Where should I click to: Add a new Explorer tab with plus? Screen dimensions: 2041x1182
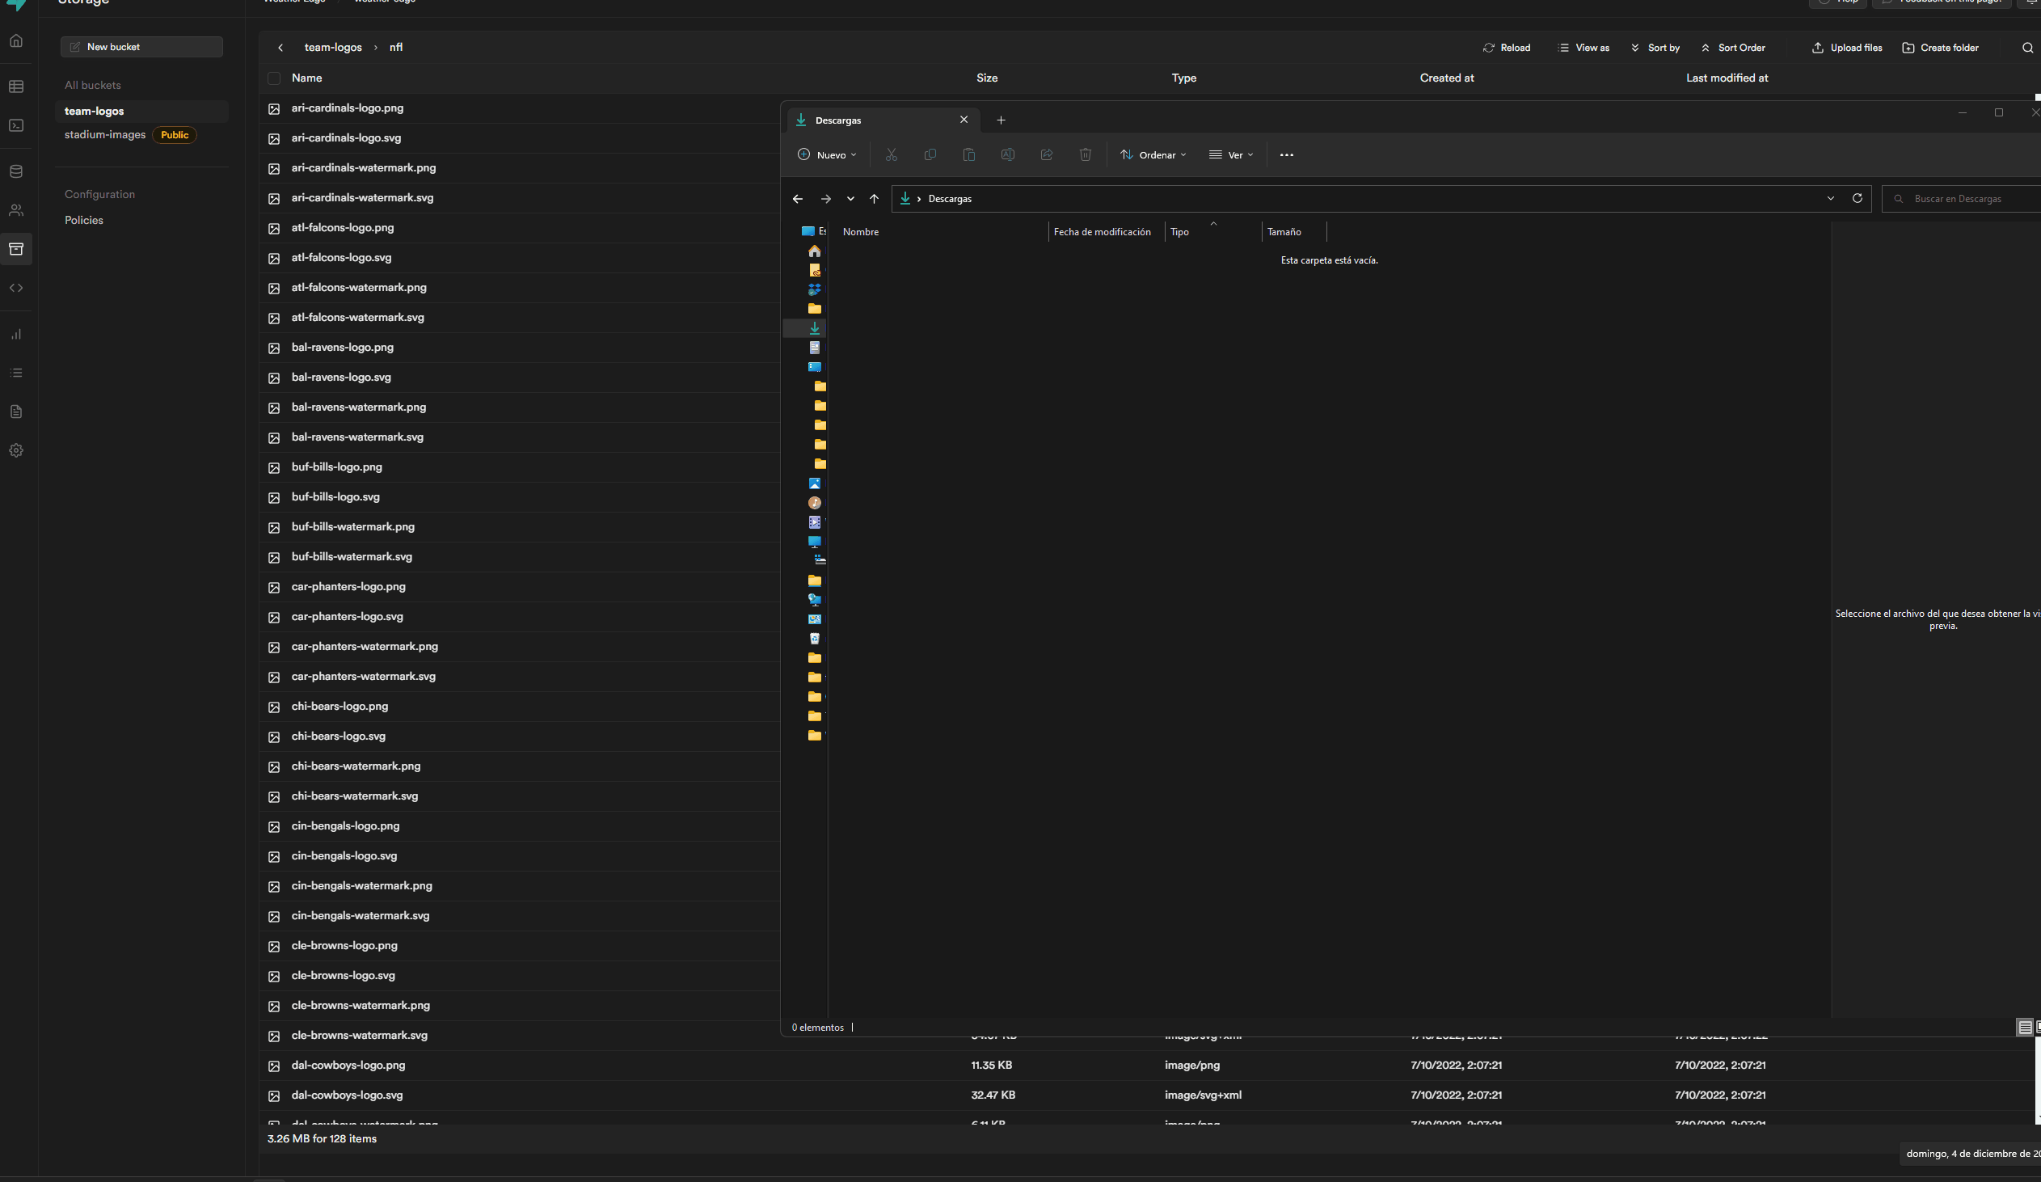click(x=1001, y=120)
